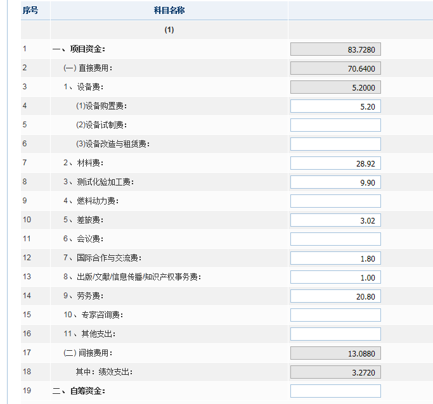The width and height of the screenshot is (433, 404).
Task: Click the empty 会议费 input field
Action: coord(335,239)
